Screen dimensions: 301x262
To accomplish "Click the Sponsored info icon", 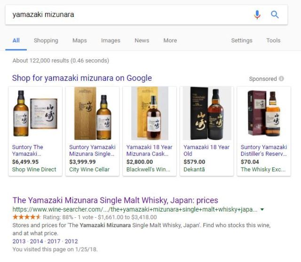I will tap(281, 79).
